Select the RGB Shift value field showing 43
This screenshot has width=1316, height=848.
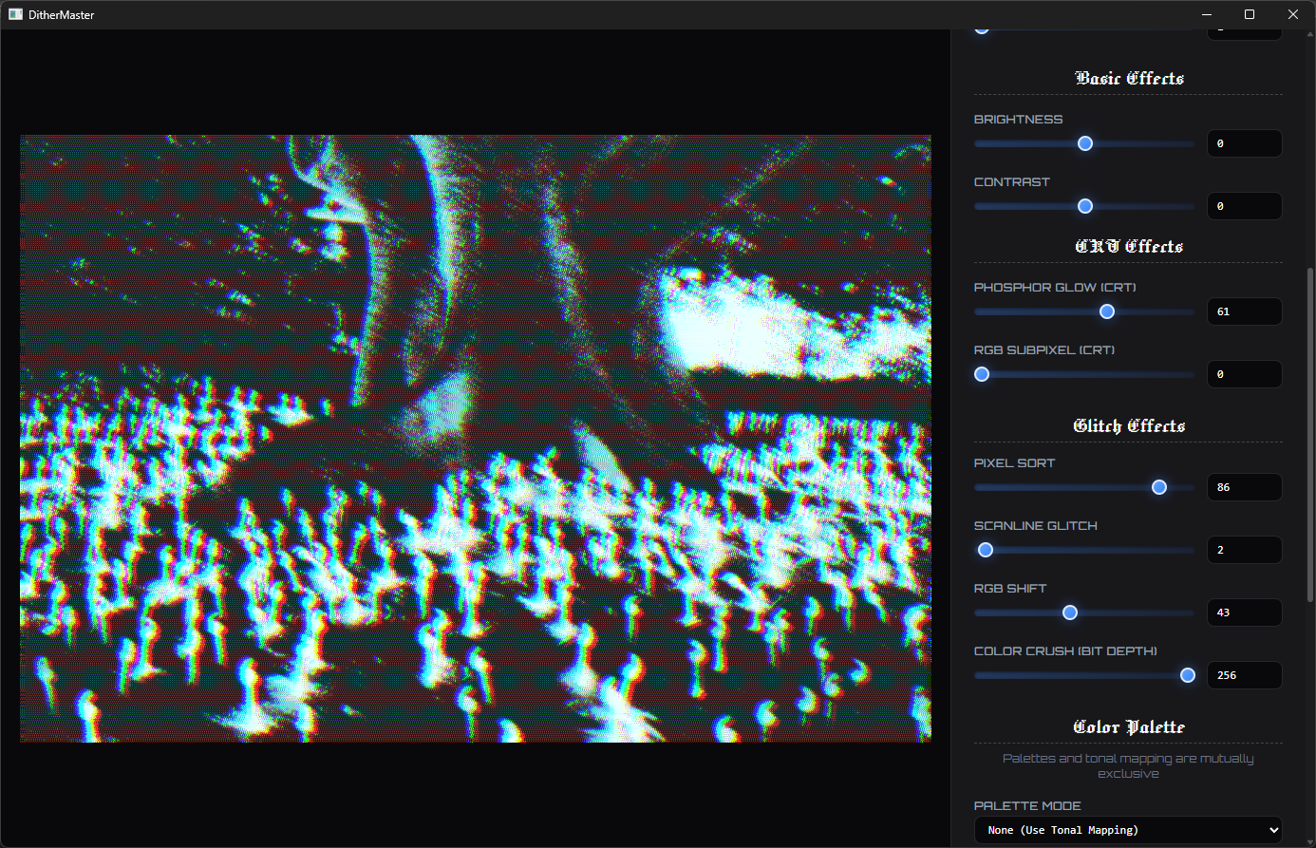pyautogui.click(x=1244, y=612)
